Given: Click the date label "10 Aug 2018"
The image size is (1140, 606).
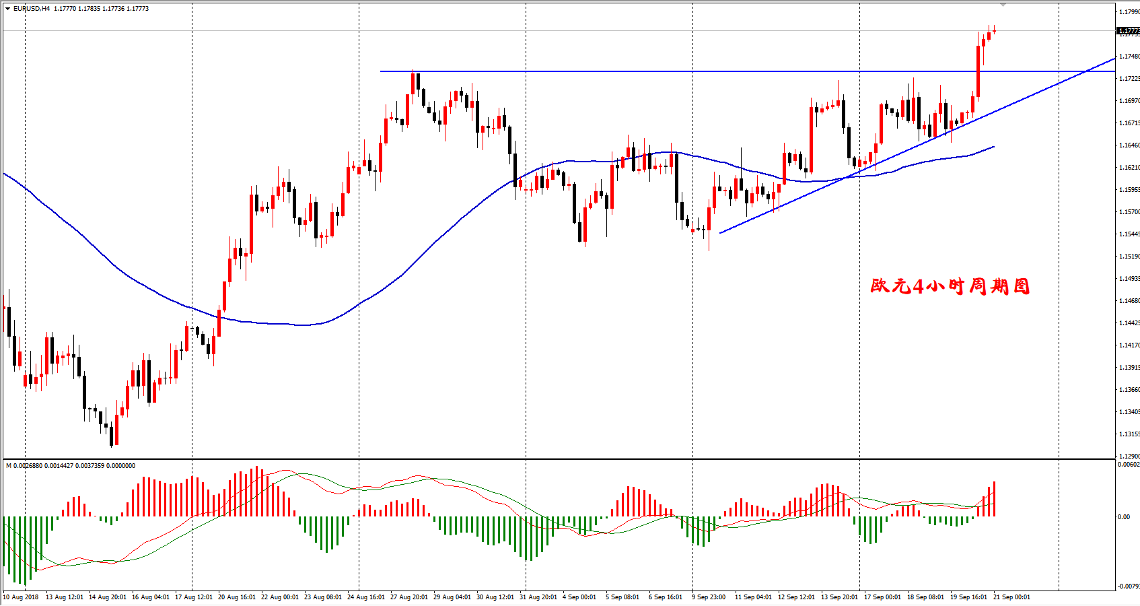Looking at the screenshot, I should point(22,597).
